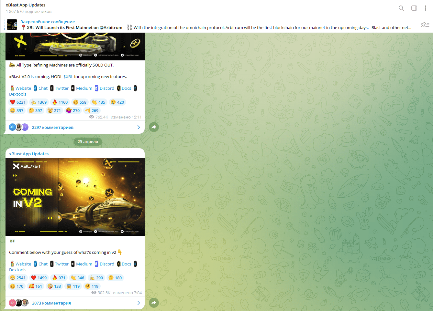Open the 2073 комментария comments thread
The height and width of the screenshot is (311, 433).
point(75,303)
